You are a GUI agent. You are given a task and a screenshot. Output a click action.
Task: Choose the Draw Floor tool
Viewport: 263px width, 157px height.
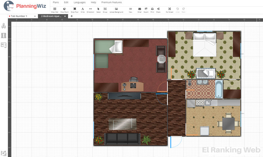pyautogui.click(x=74, y=10)
